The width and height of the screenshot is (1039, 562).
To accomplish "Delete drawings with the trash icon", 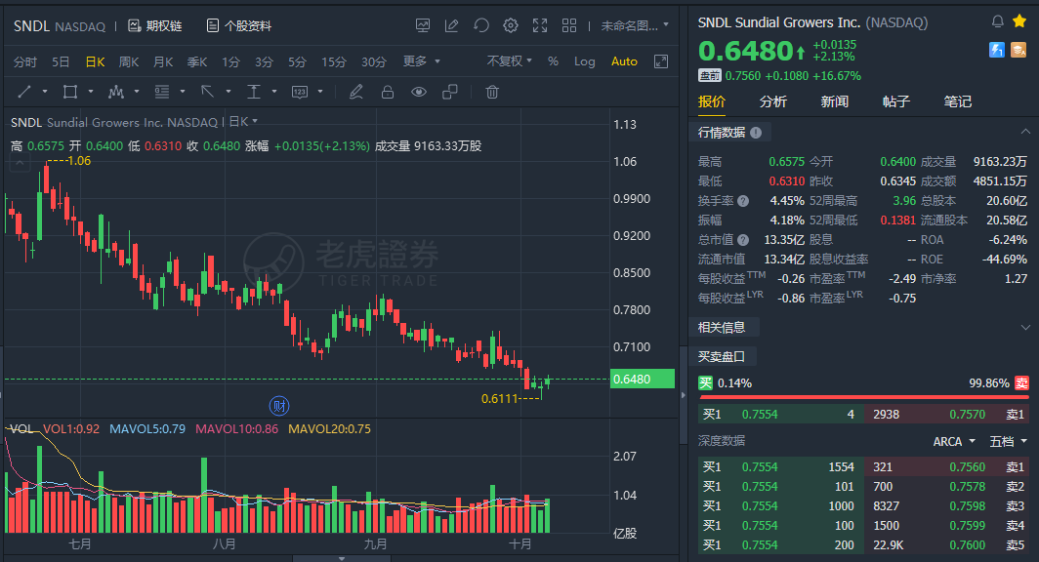I will pos(492,92).
